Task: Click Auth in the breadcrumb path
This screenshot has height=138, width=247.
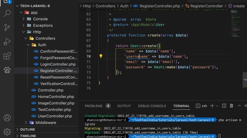Action: tap(124, 6)
